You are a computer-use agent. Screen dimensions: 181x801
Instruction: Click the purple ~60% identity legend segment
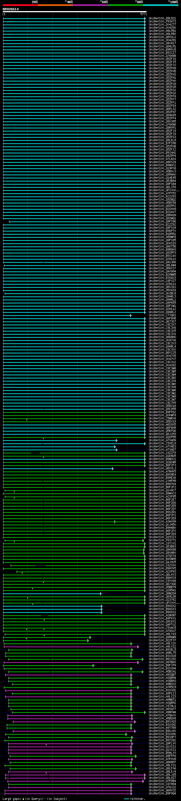pyautogui.click(x=91, y=5)
